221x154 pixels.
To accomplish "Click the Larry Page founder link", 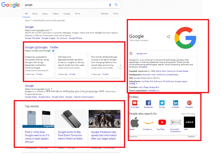I will click(143, 87).
